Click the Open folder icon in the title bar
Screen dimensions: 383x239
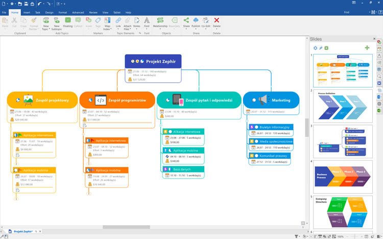20,4
